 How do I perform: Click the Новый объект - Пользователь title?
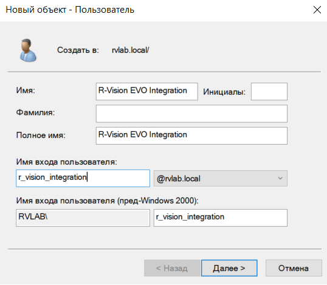(70, 10)
